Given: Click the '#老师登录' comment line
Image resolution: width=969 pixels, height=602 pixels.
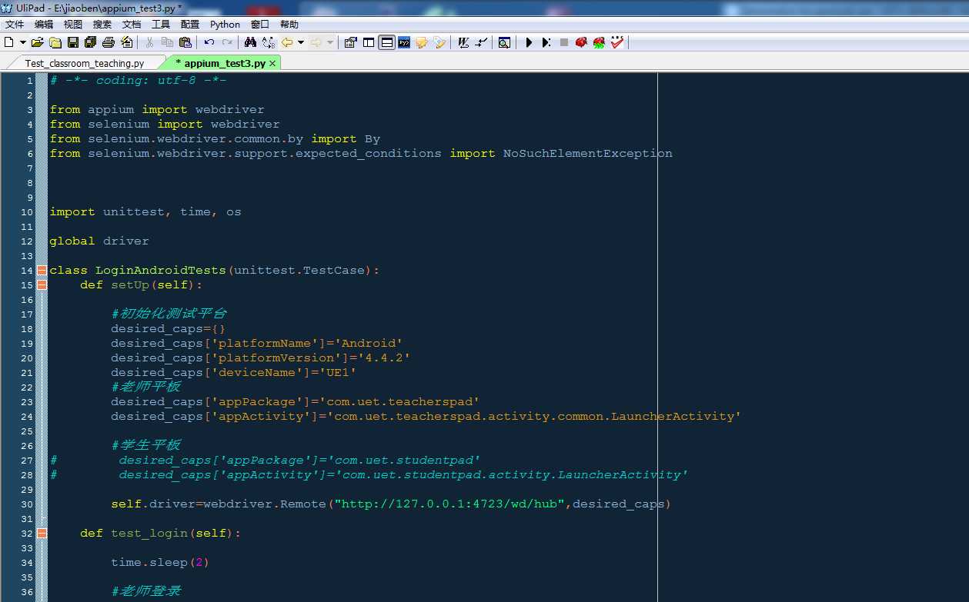Looking at the screenshot, I should pyautogui.click(x=145, y=591).
